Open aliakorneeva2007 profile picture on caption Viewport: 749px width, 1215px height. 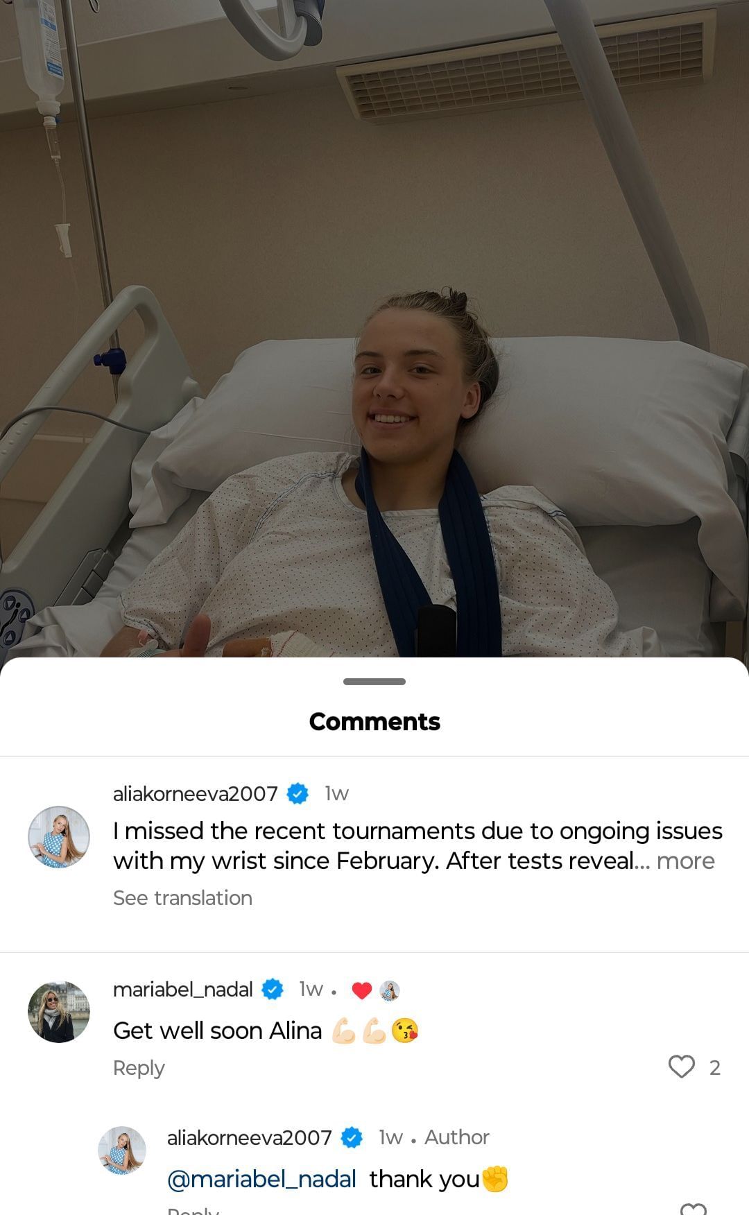[59, 837]
